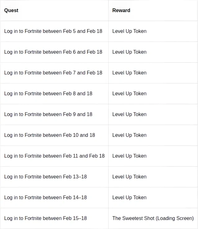This screenshot has height=229, width=198.
Task: Select the Feb 5 and Feb 18 quest cell
Action: [x=53, y=31]
